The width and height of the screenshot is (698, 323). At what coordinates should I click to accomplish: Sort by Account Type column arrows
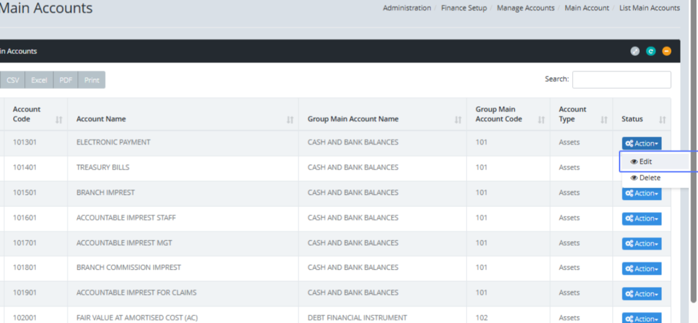coord(604,120)
